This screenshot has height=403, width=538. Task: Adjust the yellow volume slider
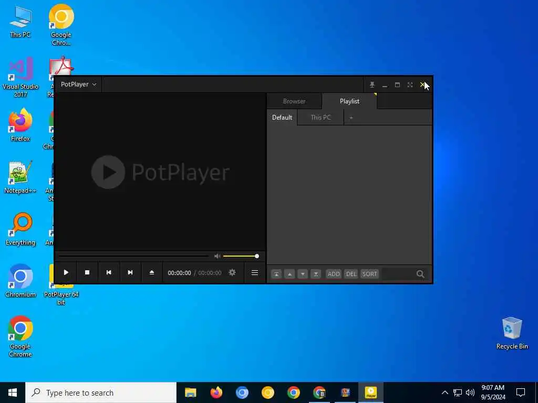pyautogui.click(x=241, y=256)
